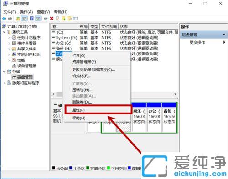228x179 pixels.
Task: Open the 查看(V) menu
Action: click(x=43, y=12)
